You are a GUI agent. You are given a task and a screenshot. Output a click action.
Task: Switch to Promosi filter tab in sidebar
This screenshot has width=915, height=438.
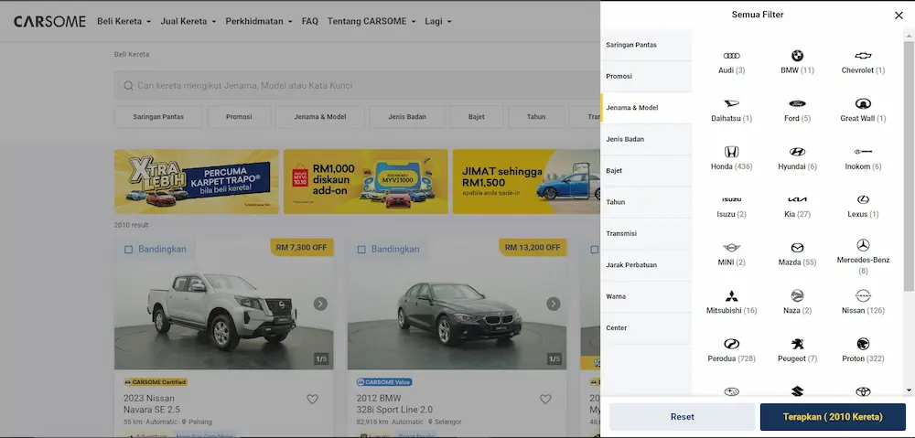coord(646,77)
